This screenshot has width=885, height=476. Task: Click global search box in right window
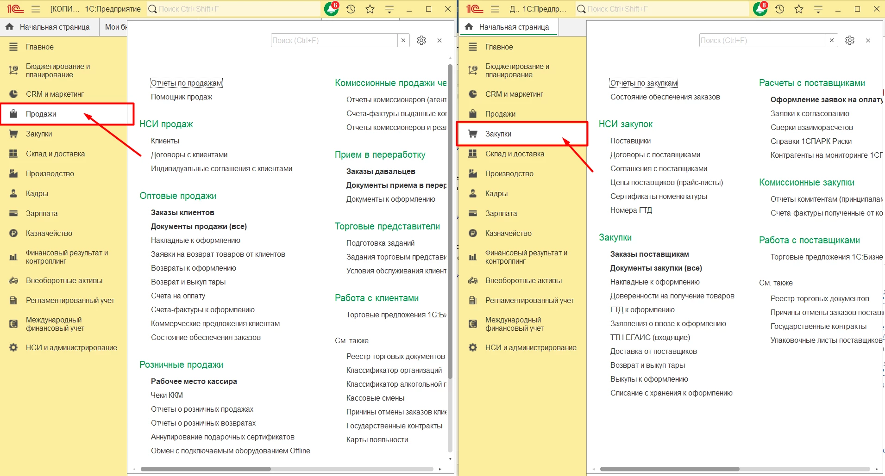pyautogui.click(x=662, y=9)
